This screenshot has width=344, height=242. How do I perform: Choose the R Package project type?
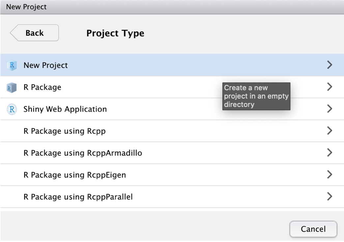click(43, 87)
